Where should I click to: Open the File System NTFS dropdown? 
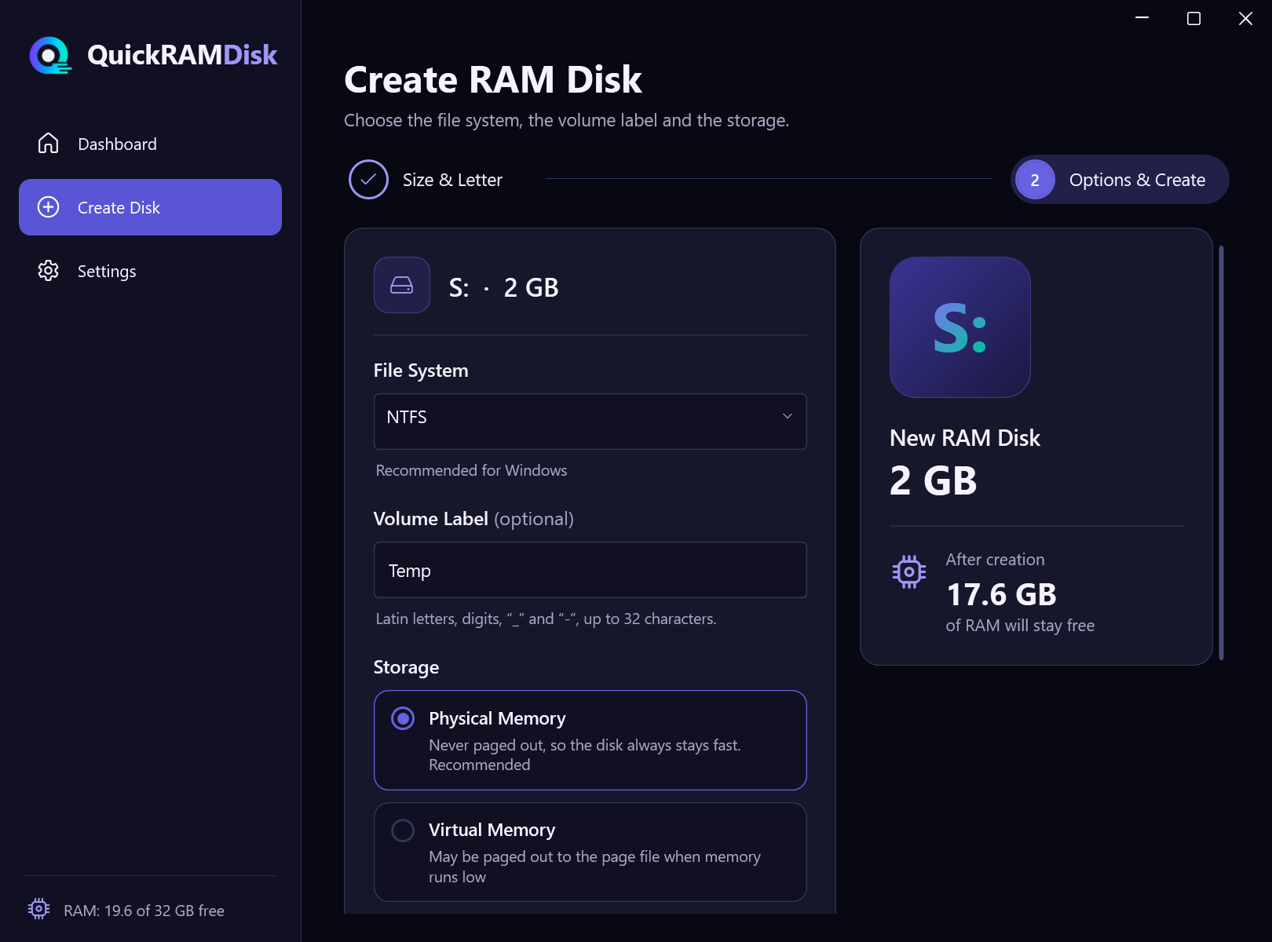(590, 422)
